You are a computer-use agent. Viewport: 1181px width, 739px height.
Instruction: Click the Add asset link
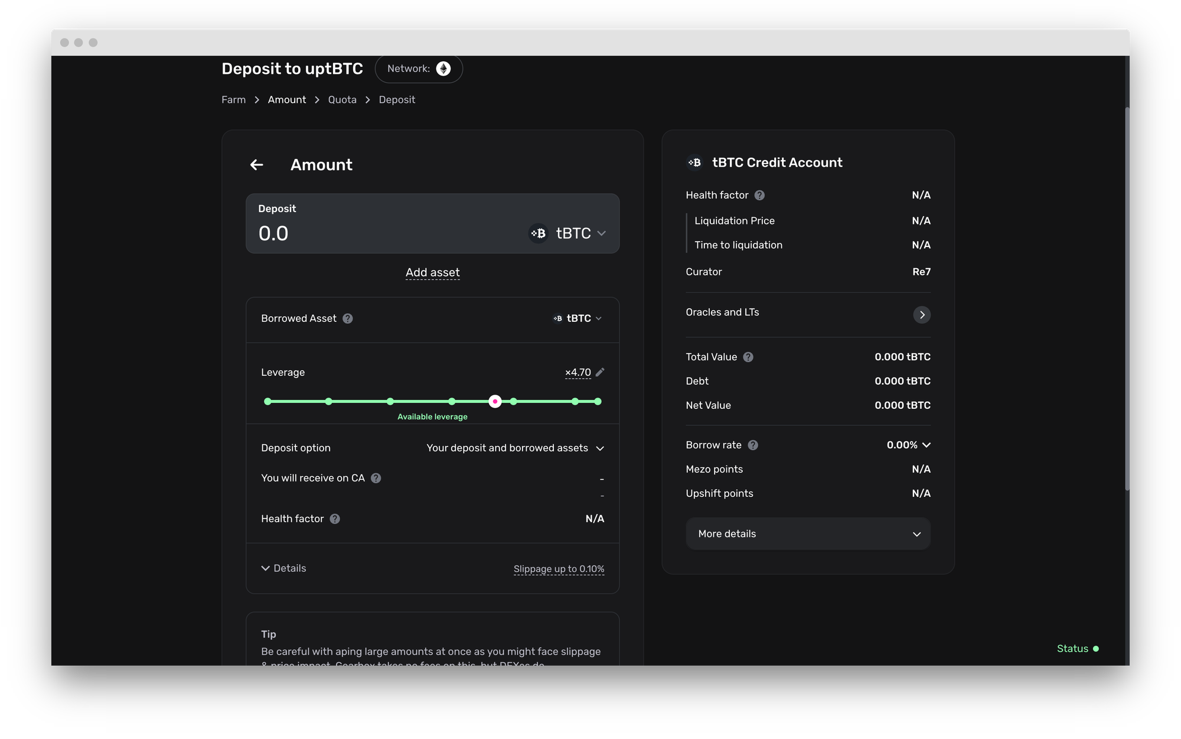(x=432, y=272)
